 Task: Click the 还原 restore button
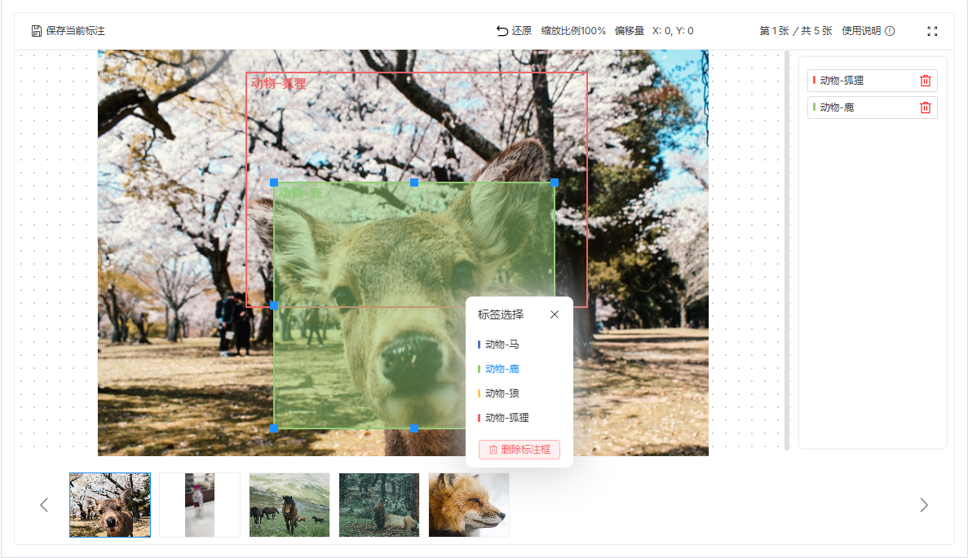(x=514, y=31)
